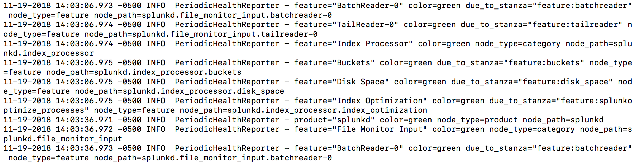Click the feature="File Monitor Input" log text

coord(361,129)
